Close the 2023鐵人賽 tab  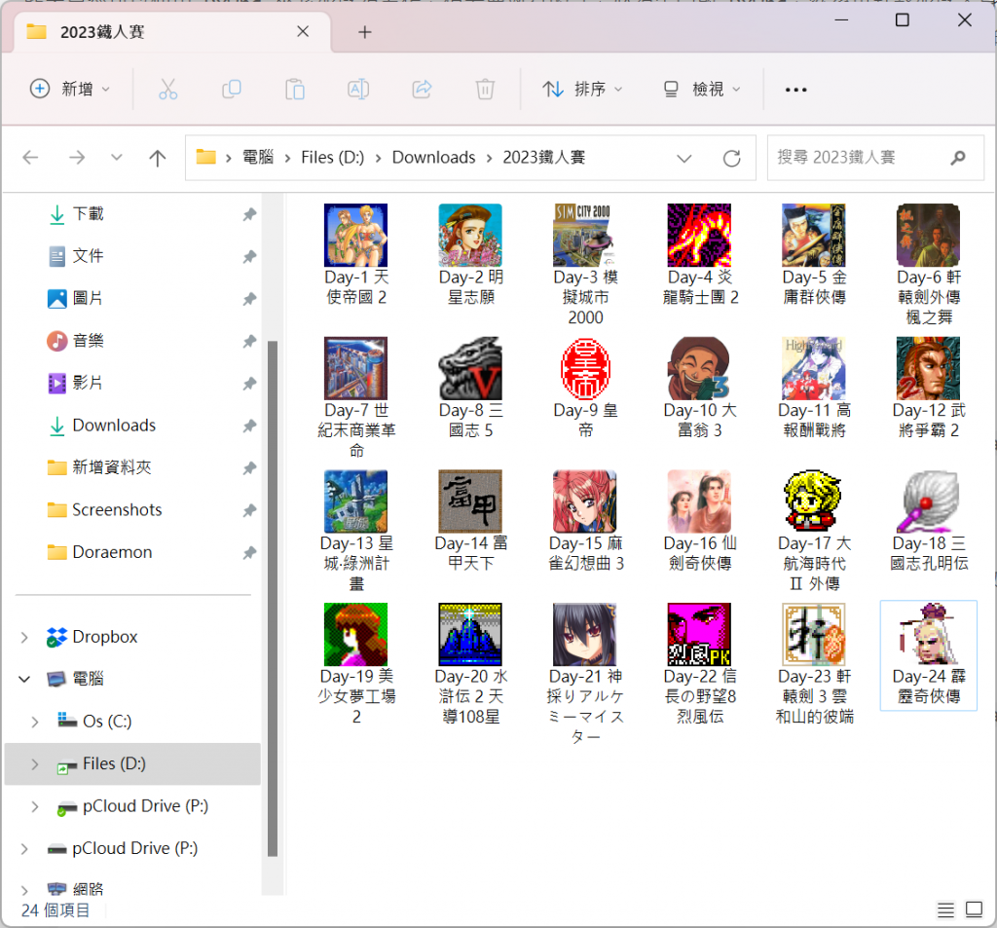pos(304,31)
